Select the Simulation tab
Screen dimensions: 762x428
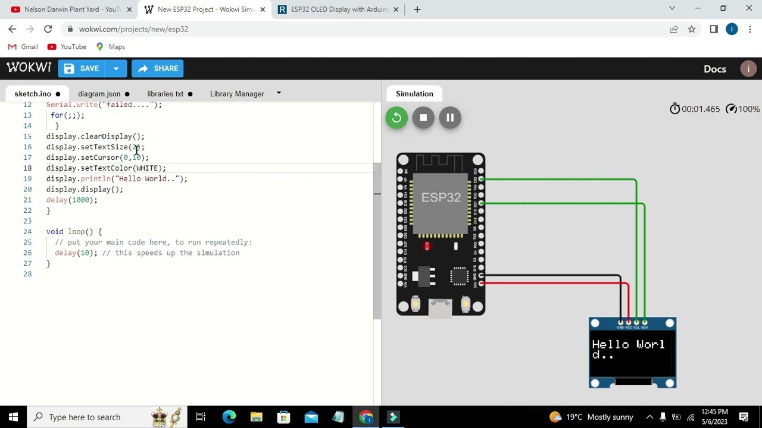(x=414, y=94)
